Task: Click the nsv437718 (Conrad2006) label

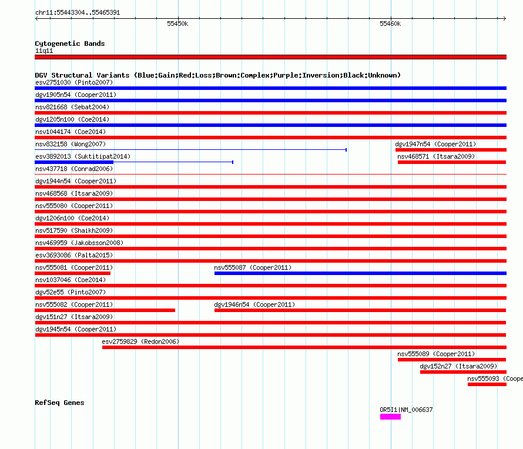Action: (x=74, y=169)
